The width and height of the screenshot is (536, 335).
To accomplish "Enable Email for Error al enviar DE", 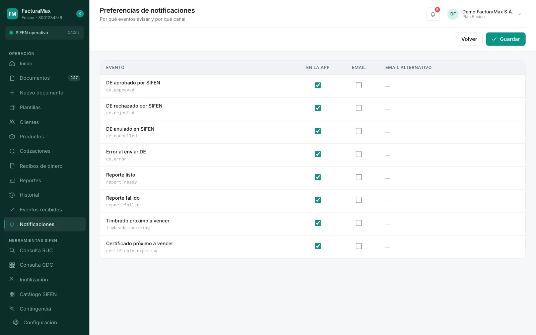I will point(359,154).
